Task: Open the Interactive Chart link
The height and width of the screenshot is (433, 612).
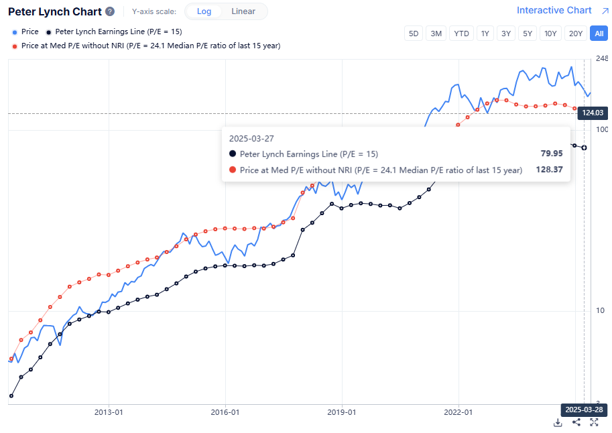Action: 554,11
